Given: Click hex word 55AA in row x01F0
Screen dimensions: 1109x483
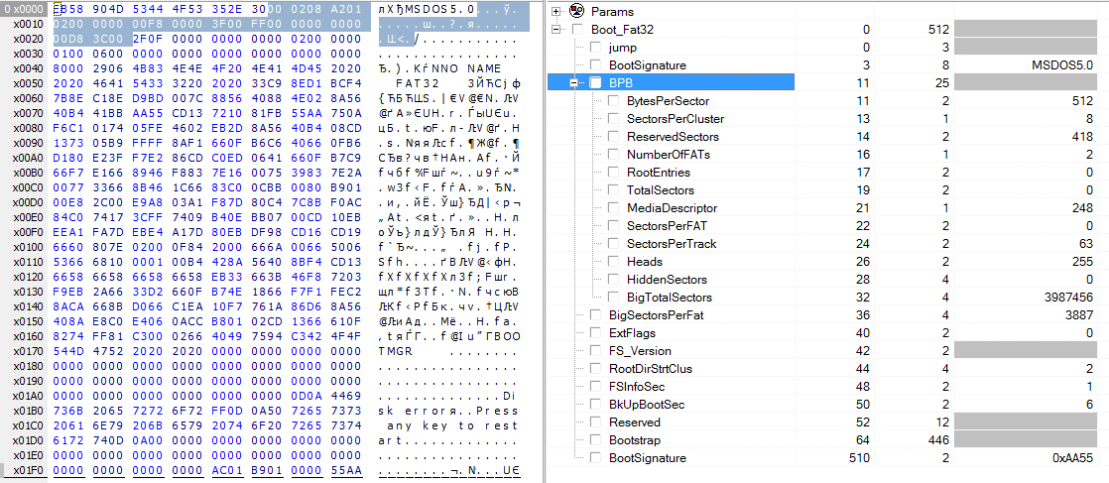Looking at the screenshot, I should tap(346, 469).
